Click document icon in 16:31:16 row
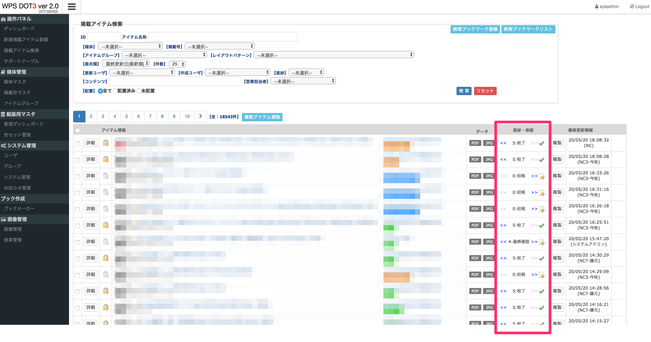Screen dimensions: 651x342 coord(542,193)
